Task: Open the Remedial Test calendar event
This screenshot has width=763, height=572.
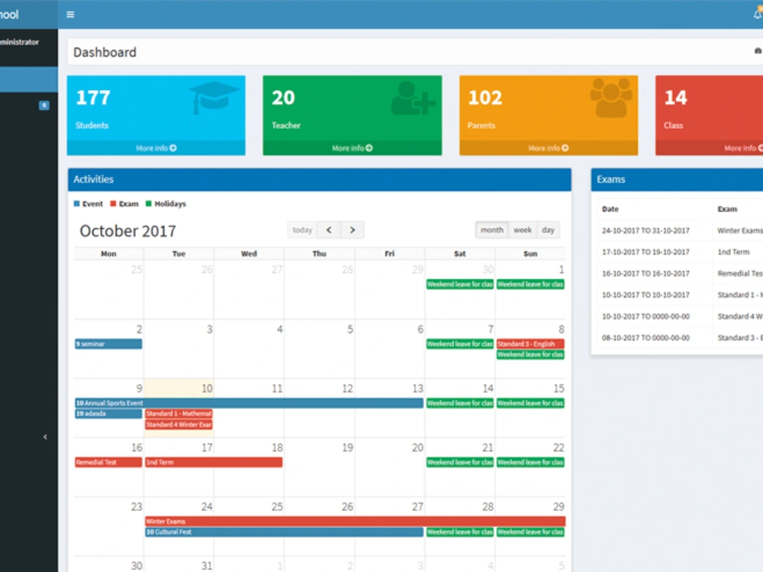Action: (x=108, y=463)
